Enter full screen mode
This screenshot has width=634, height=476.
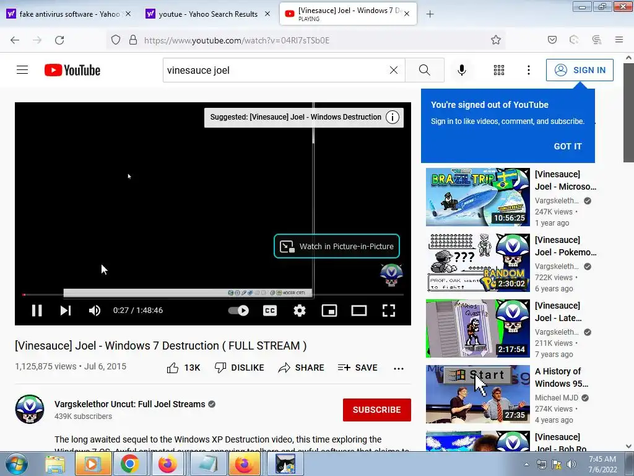(x=389, y=311)
